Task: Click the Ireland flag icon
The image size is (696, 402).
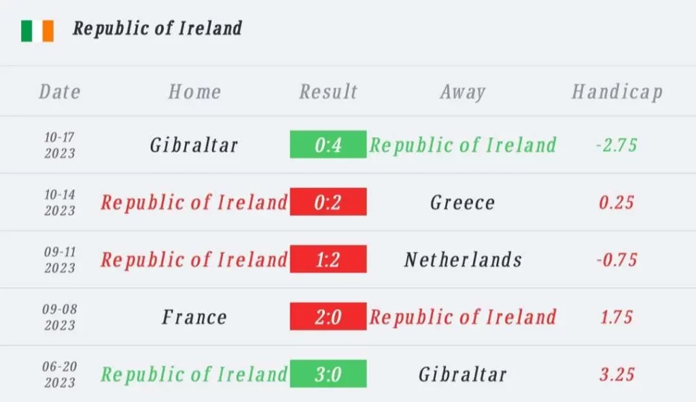Action: [x=37, y=31]
